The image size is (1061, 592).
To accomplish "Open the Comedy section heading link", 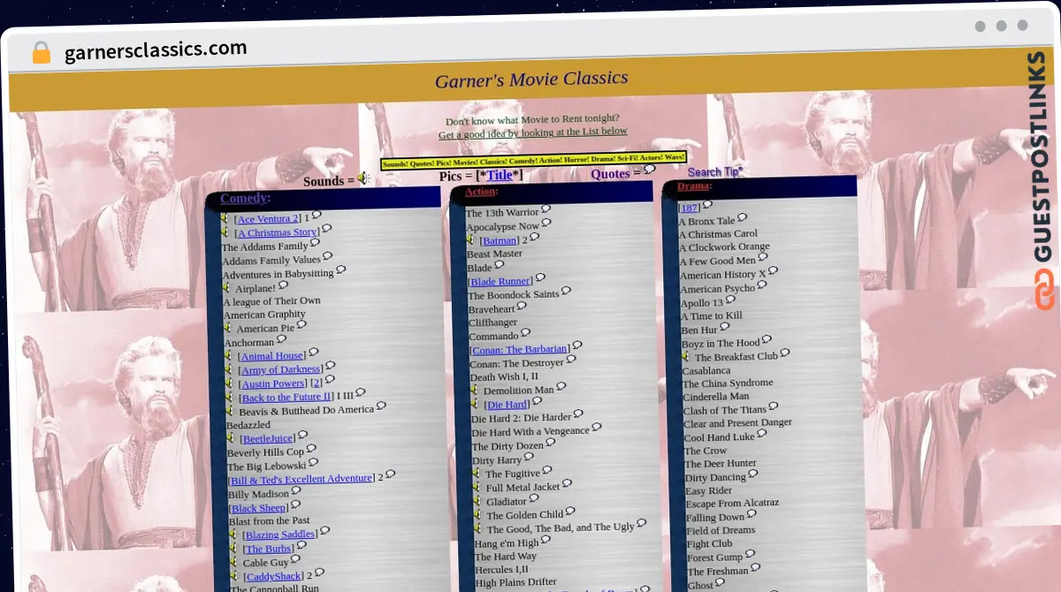I will click(243, 198).
